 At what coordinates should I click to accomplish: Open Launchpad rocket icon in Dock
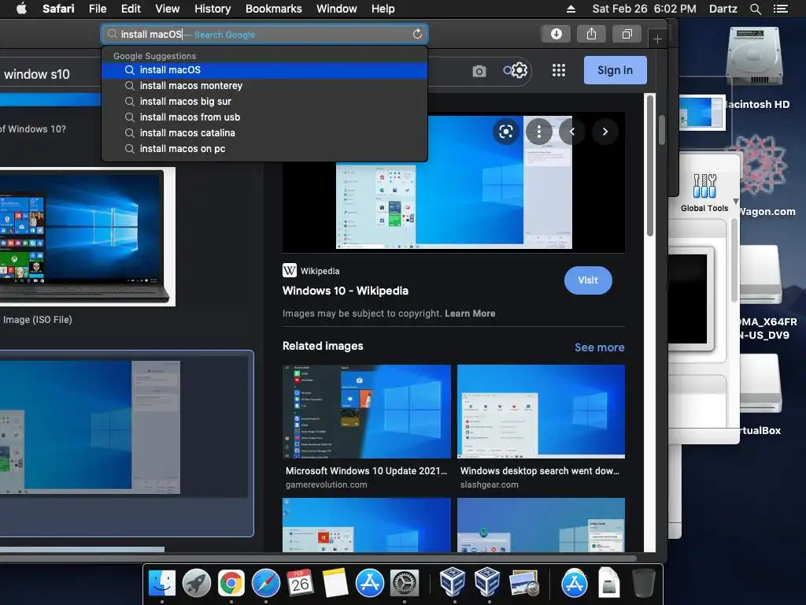[x=196, y=583]
